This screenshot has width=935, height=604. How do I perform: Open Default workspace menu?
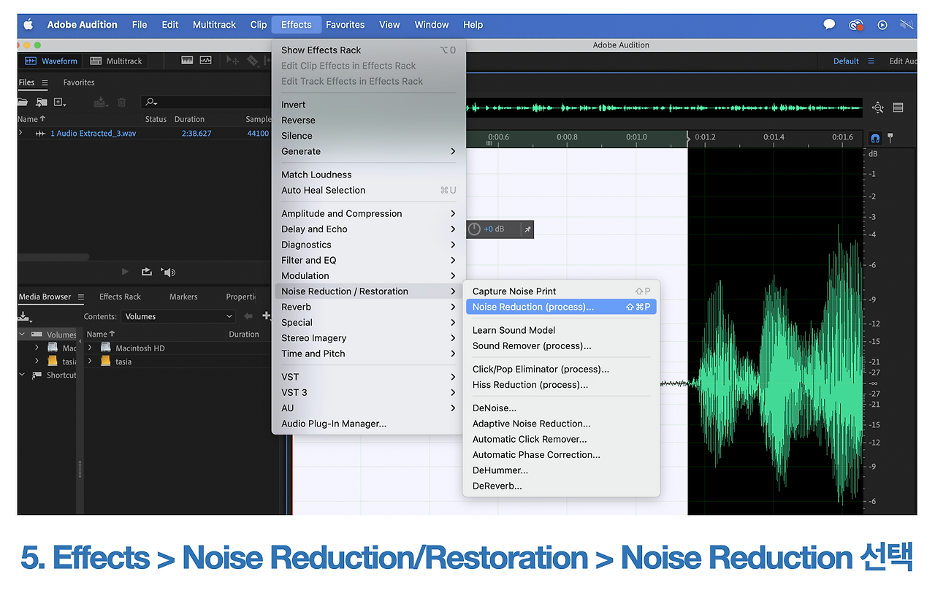point(871,61)
